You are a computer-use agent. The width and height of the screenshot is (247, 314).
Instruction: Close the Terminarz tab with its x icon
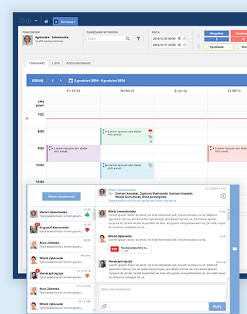pos(56,21)
